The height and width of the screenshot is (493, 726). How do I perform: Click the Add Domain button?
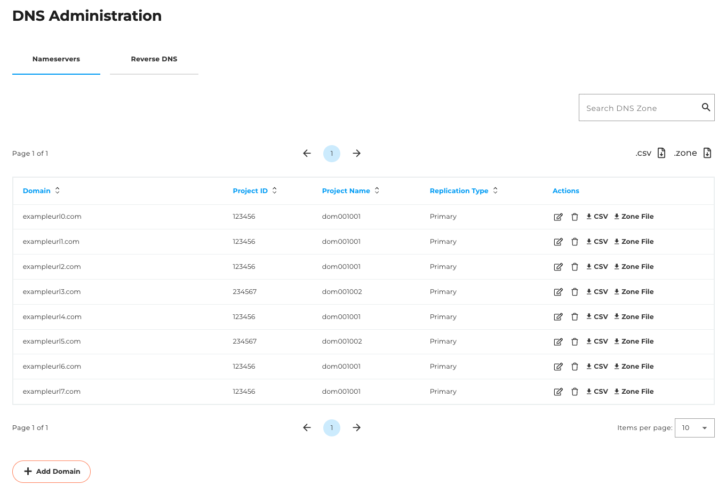[51, 472]
